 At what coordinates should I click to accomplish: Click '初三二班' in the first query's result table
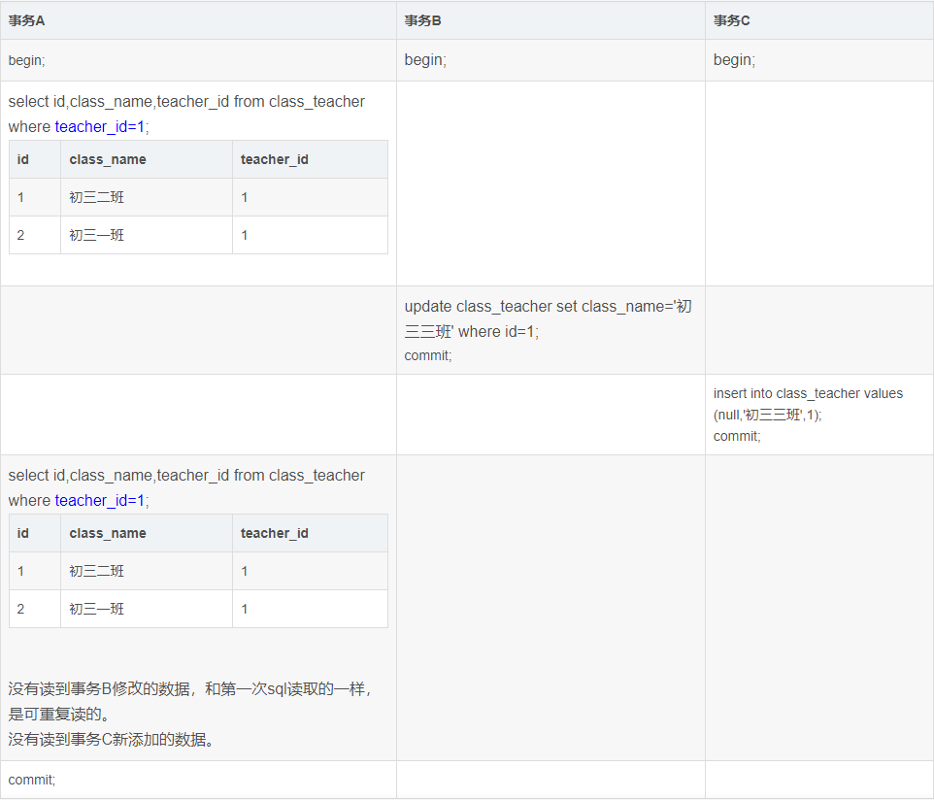pos(96,197)
